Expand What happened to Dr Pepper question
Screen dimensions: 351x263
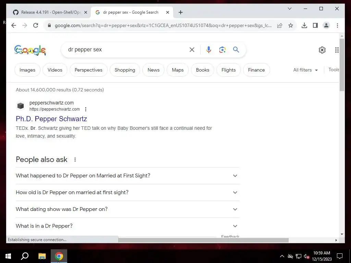(128, 176)
